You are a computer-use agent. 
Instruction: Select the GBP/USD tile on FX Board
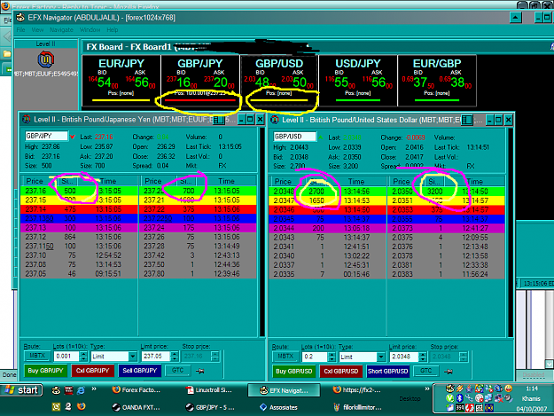coord(279,80)
